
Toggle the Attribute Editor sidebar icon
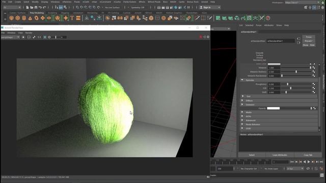(314, 7)
